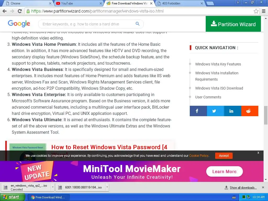The image size is (268, 201).
Task: Jump to Windows Vista Installation Requirements
Action: tap(217, 76)
